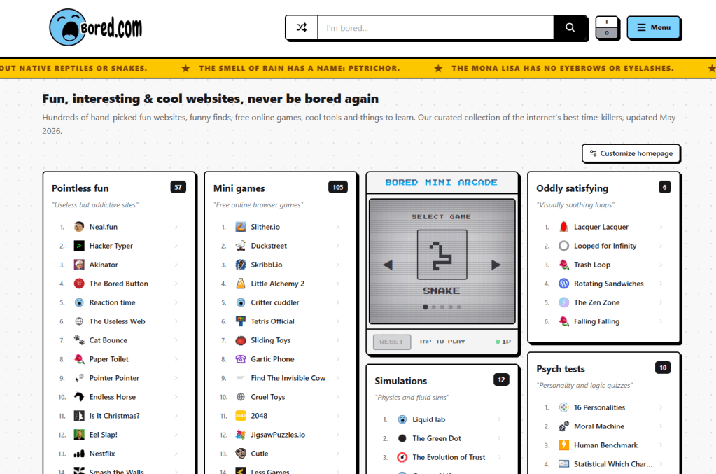The image size is (716, 474).
Task: Click the chevron beside Cruel Toys
Action: (x=337, y=397)
